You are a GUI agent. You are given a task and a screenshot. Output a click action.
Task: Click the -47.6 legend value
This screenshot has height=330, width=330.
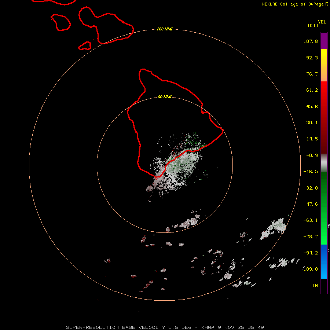[311, 204]
